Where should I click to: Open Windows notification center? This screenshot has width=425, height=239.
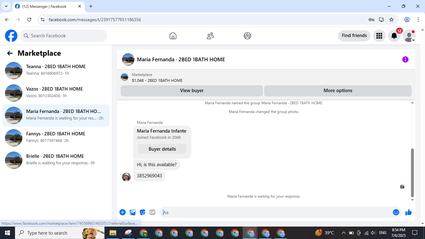click(415, 233)
